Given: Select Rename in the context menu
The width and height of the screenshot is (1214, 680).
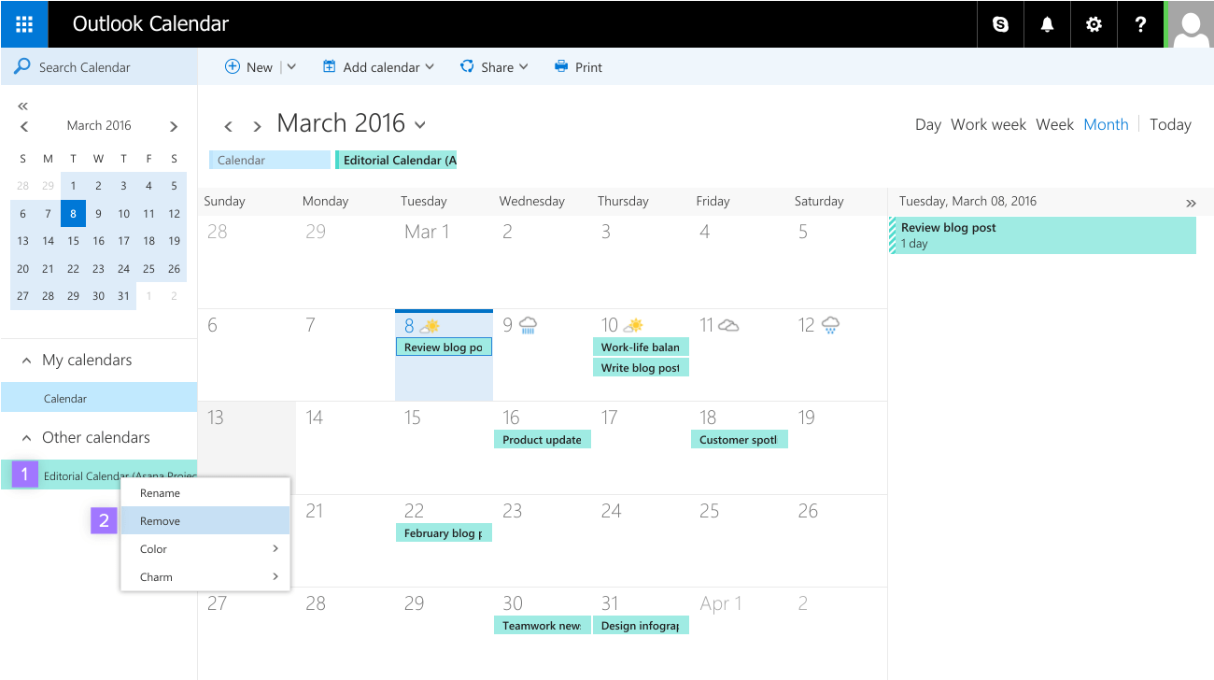Looking at the screenshot, I should 160,492.
